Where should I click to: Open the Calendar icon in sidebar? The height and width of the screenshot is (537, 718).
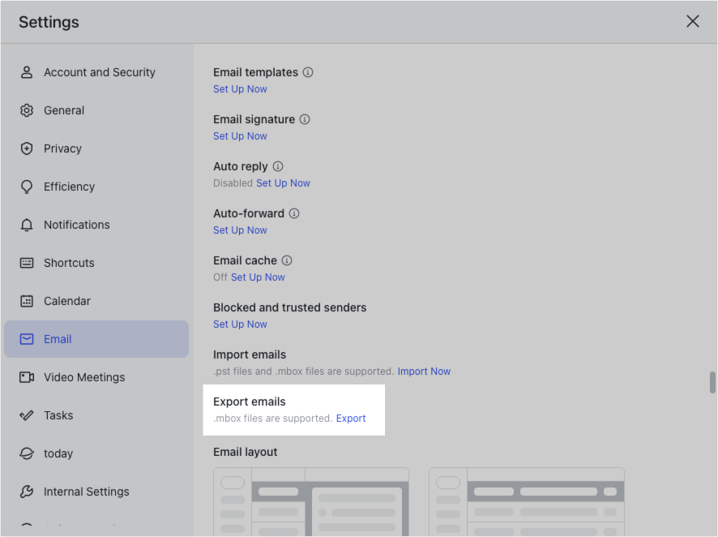coord(28,300)
